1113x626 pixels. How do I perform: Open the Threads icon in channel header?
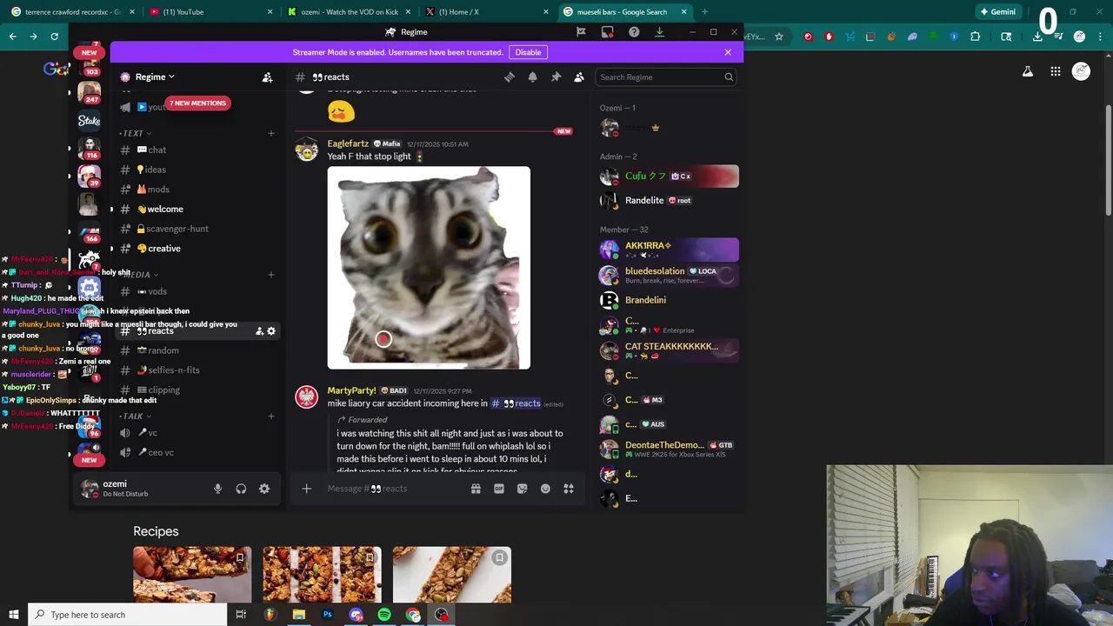510,77
